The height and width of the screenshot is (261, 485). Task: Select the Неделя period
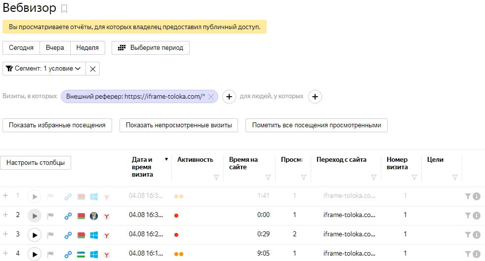tap(87, 48)
